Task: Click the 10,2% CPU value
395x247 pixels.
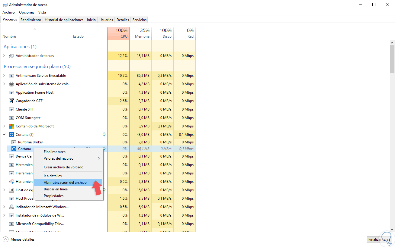Action: pos(123,76)
